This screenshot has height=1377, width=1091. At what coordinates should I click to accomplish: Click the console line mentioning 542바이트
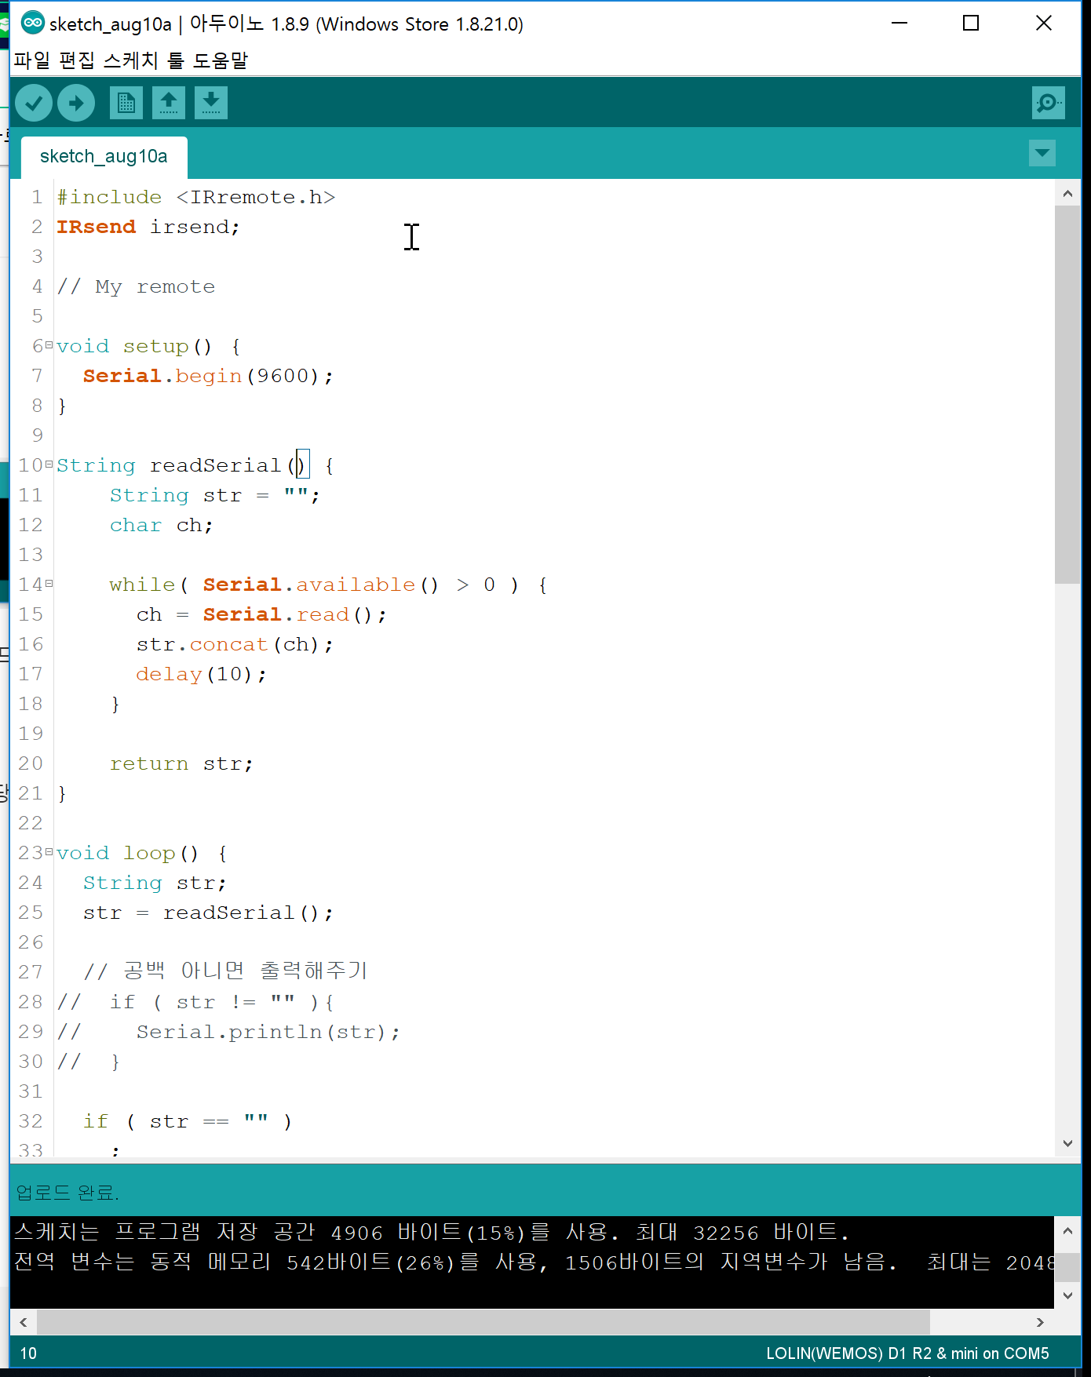534,1262
